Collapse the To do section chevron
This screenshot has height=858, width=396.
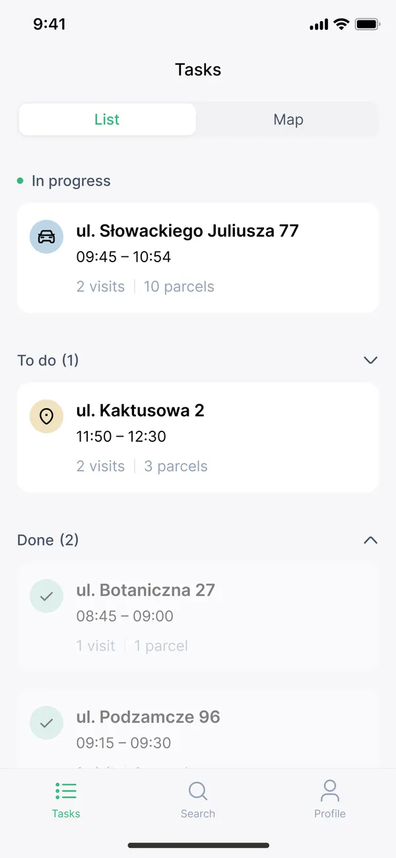coord(371,360)
